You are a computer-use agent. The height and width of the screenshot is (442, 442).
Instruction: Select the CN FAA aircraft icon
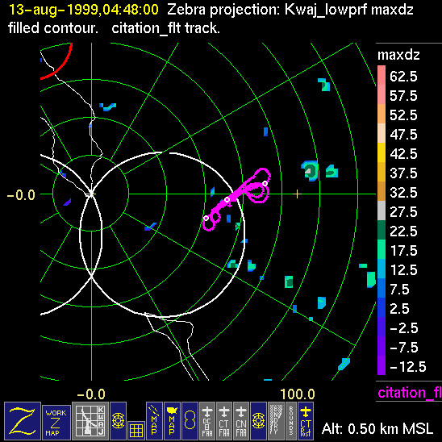point(241,420)
